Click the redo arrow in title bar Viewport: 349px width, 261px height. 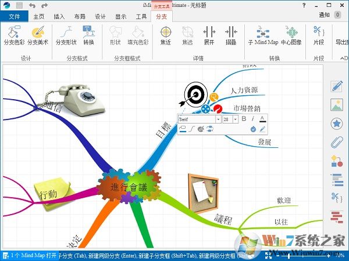tap(45, 5)
